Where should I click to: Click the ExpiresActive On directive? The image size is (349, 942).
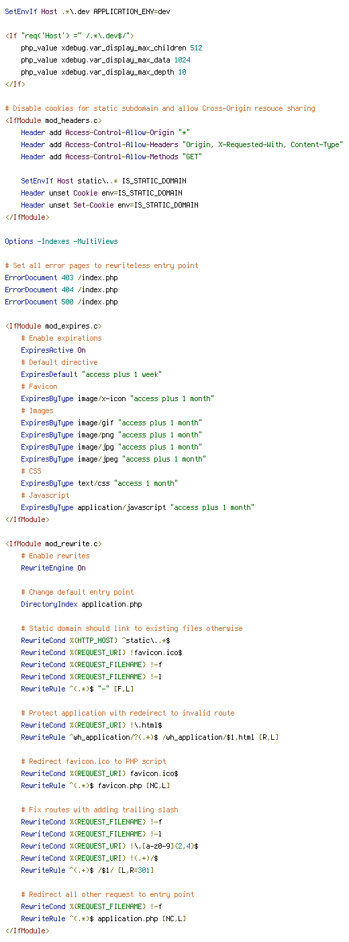[x=53, y=351]
